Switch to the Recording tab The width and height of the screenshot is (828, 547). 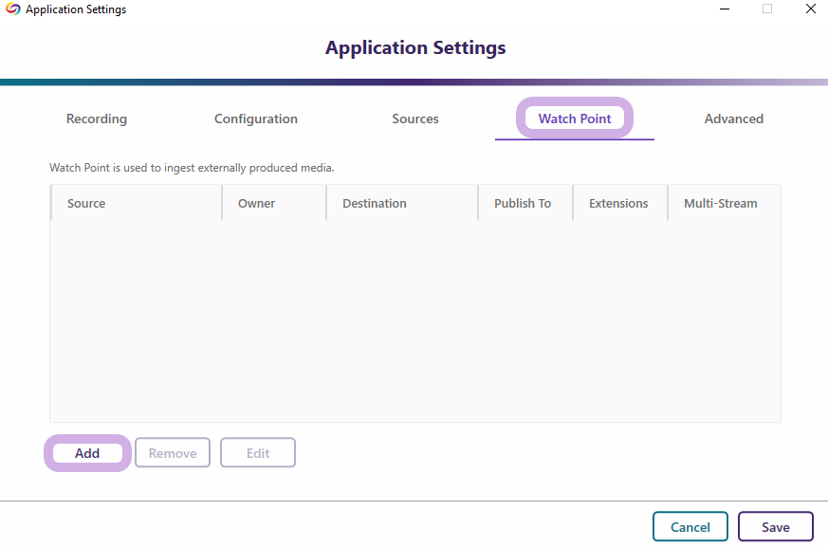(97, 119)
